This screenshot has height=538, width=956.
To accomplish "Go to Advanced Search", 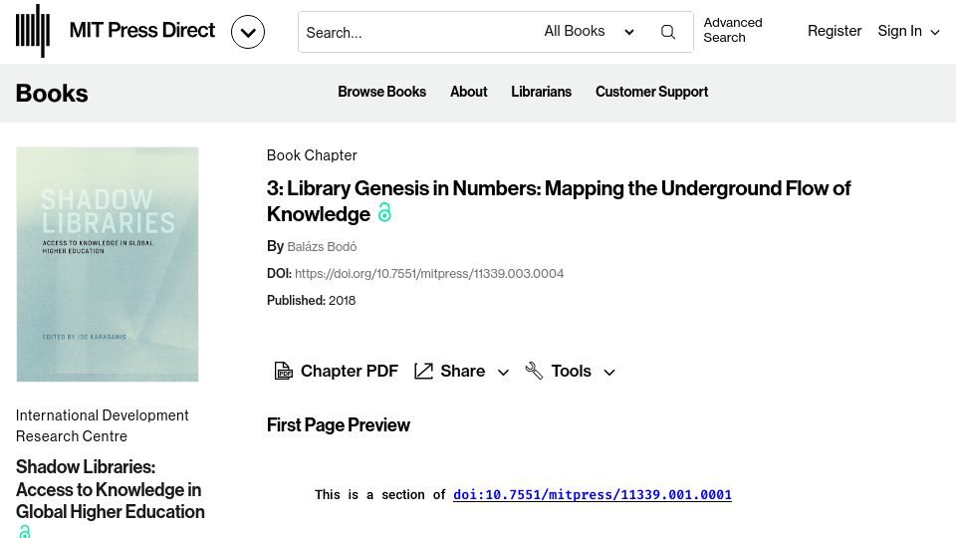I will click(733, 30).
